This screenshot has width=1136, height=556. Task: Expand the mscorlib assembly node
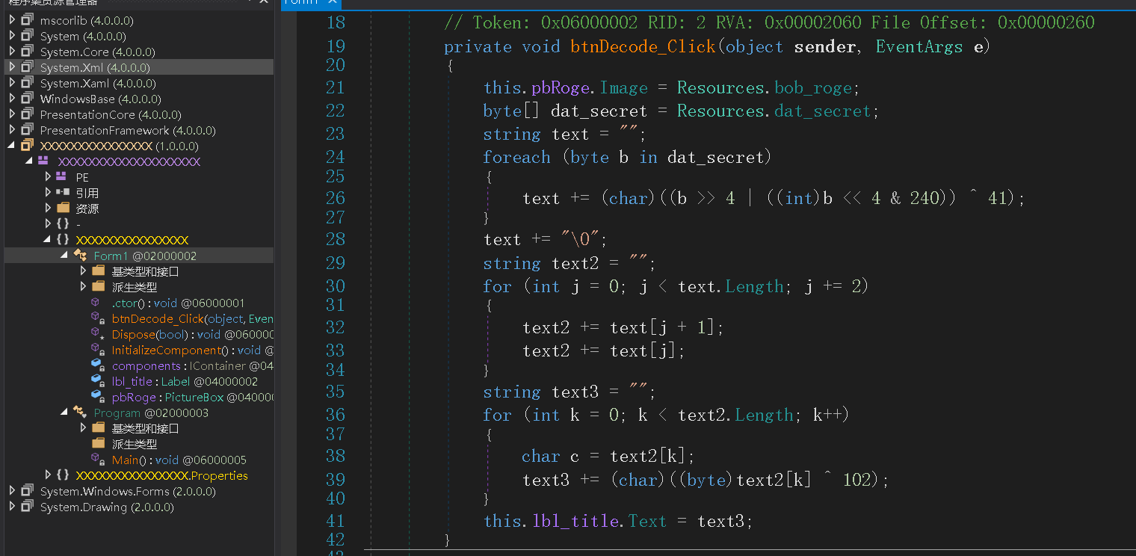12,20
